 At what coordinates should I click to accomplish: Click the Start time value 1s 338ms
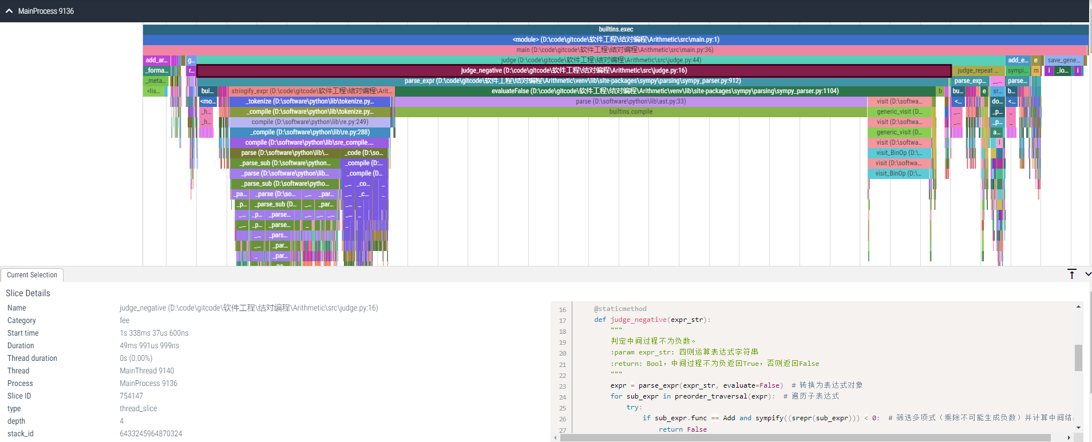pyautogui.click(x=154, y=333)
